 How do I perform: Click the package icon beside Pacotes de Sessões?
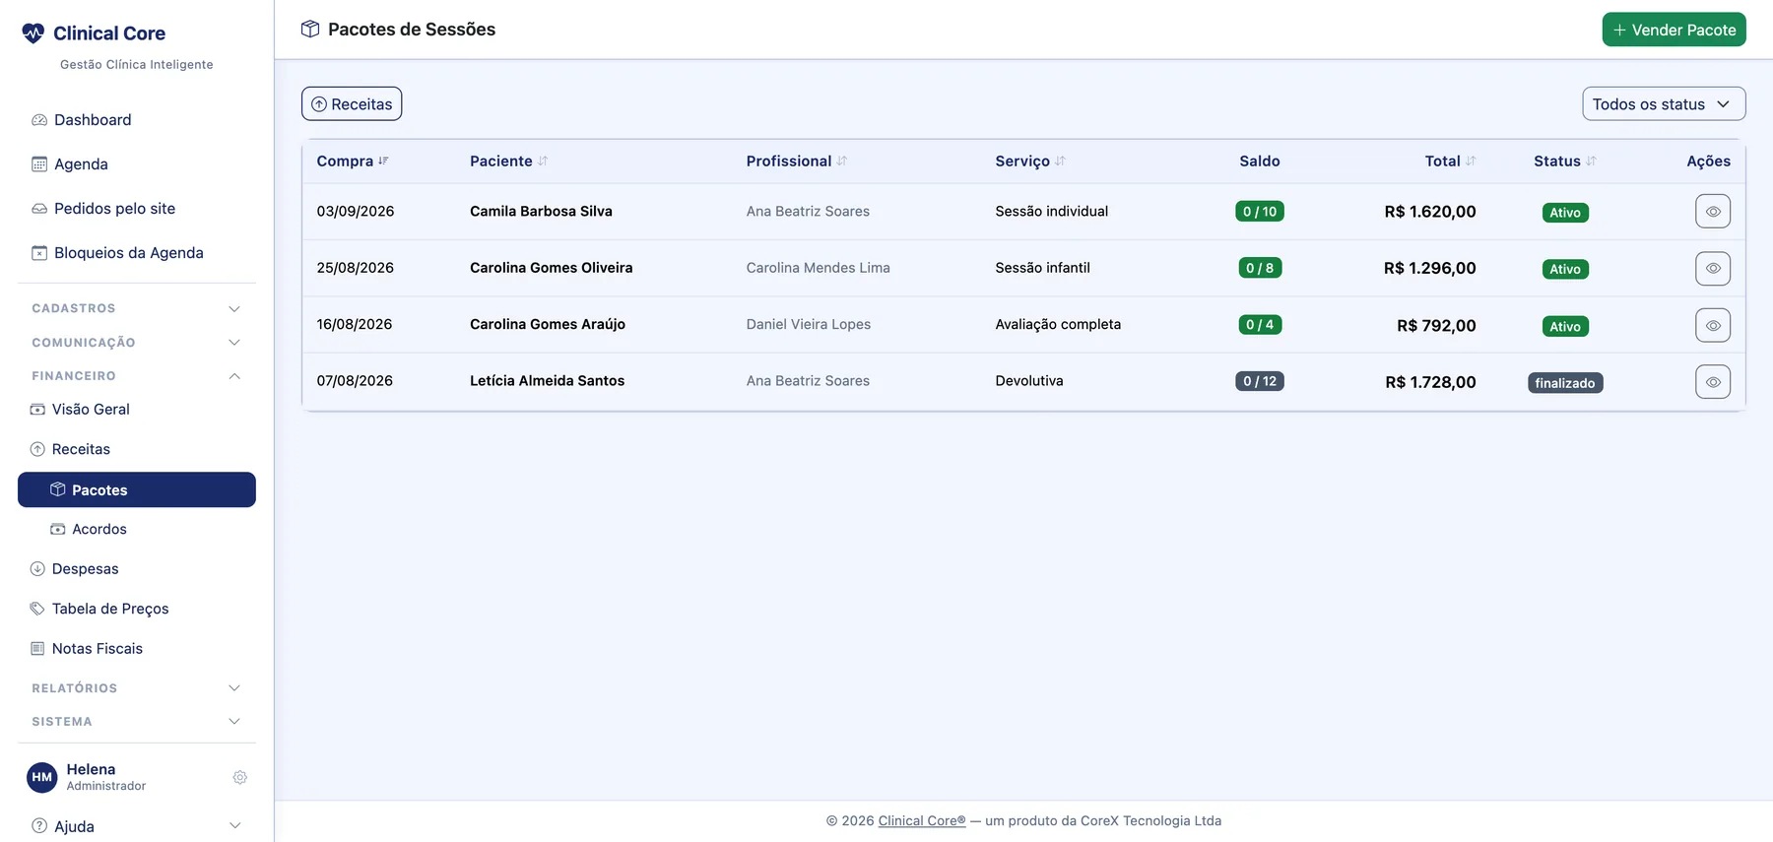pos(310,30)
